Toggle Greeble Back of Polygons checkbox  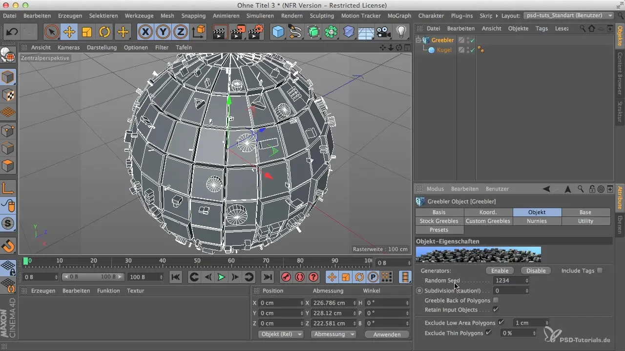click(x=496, y=300)
